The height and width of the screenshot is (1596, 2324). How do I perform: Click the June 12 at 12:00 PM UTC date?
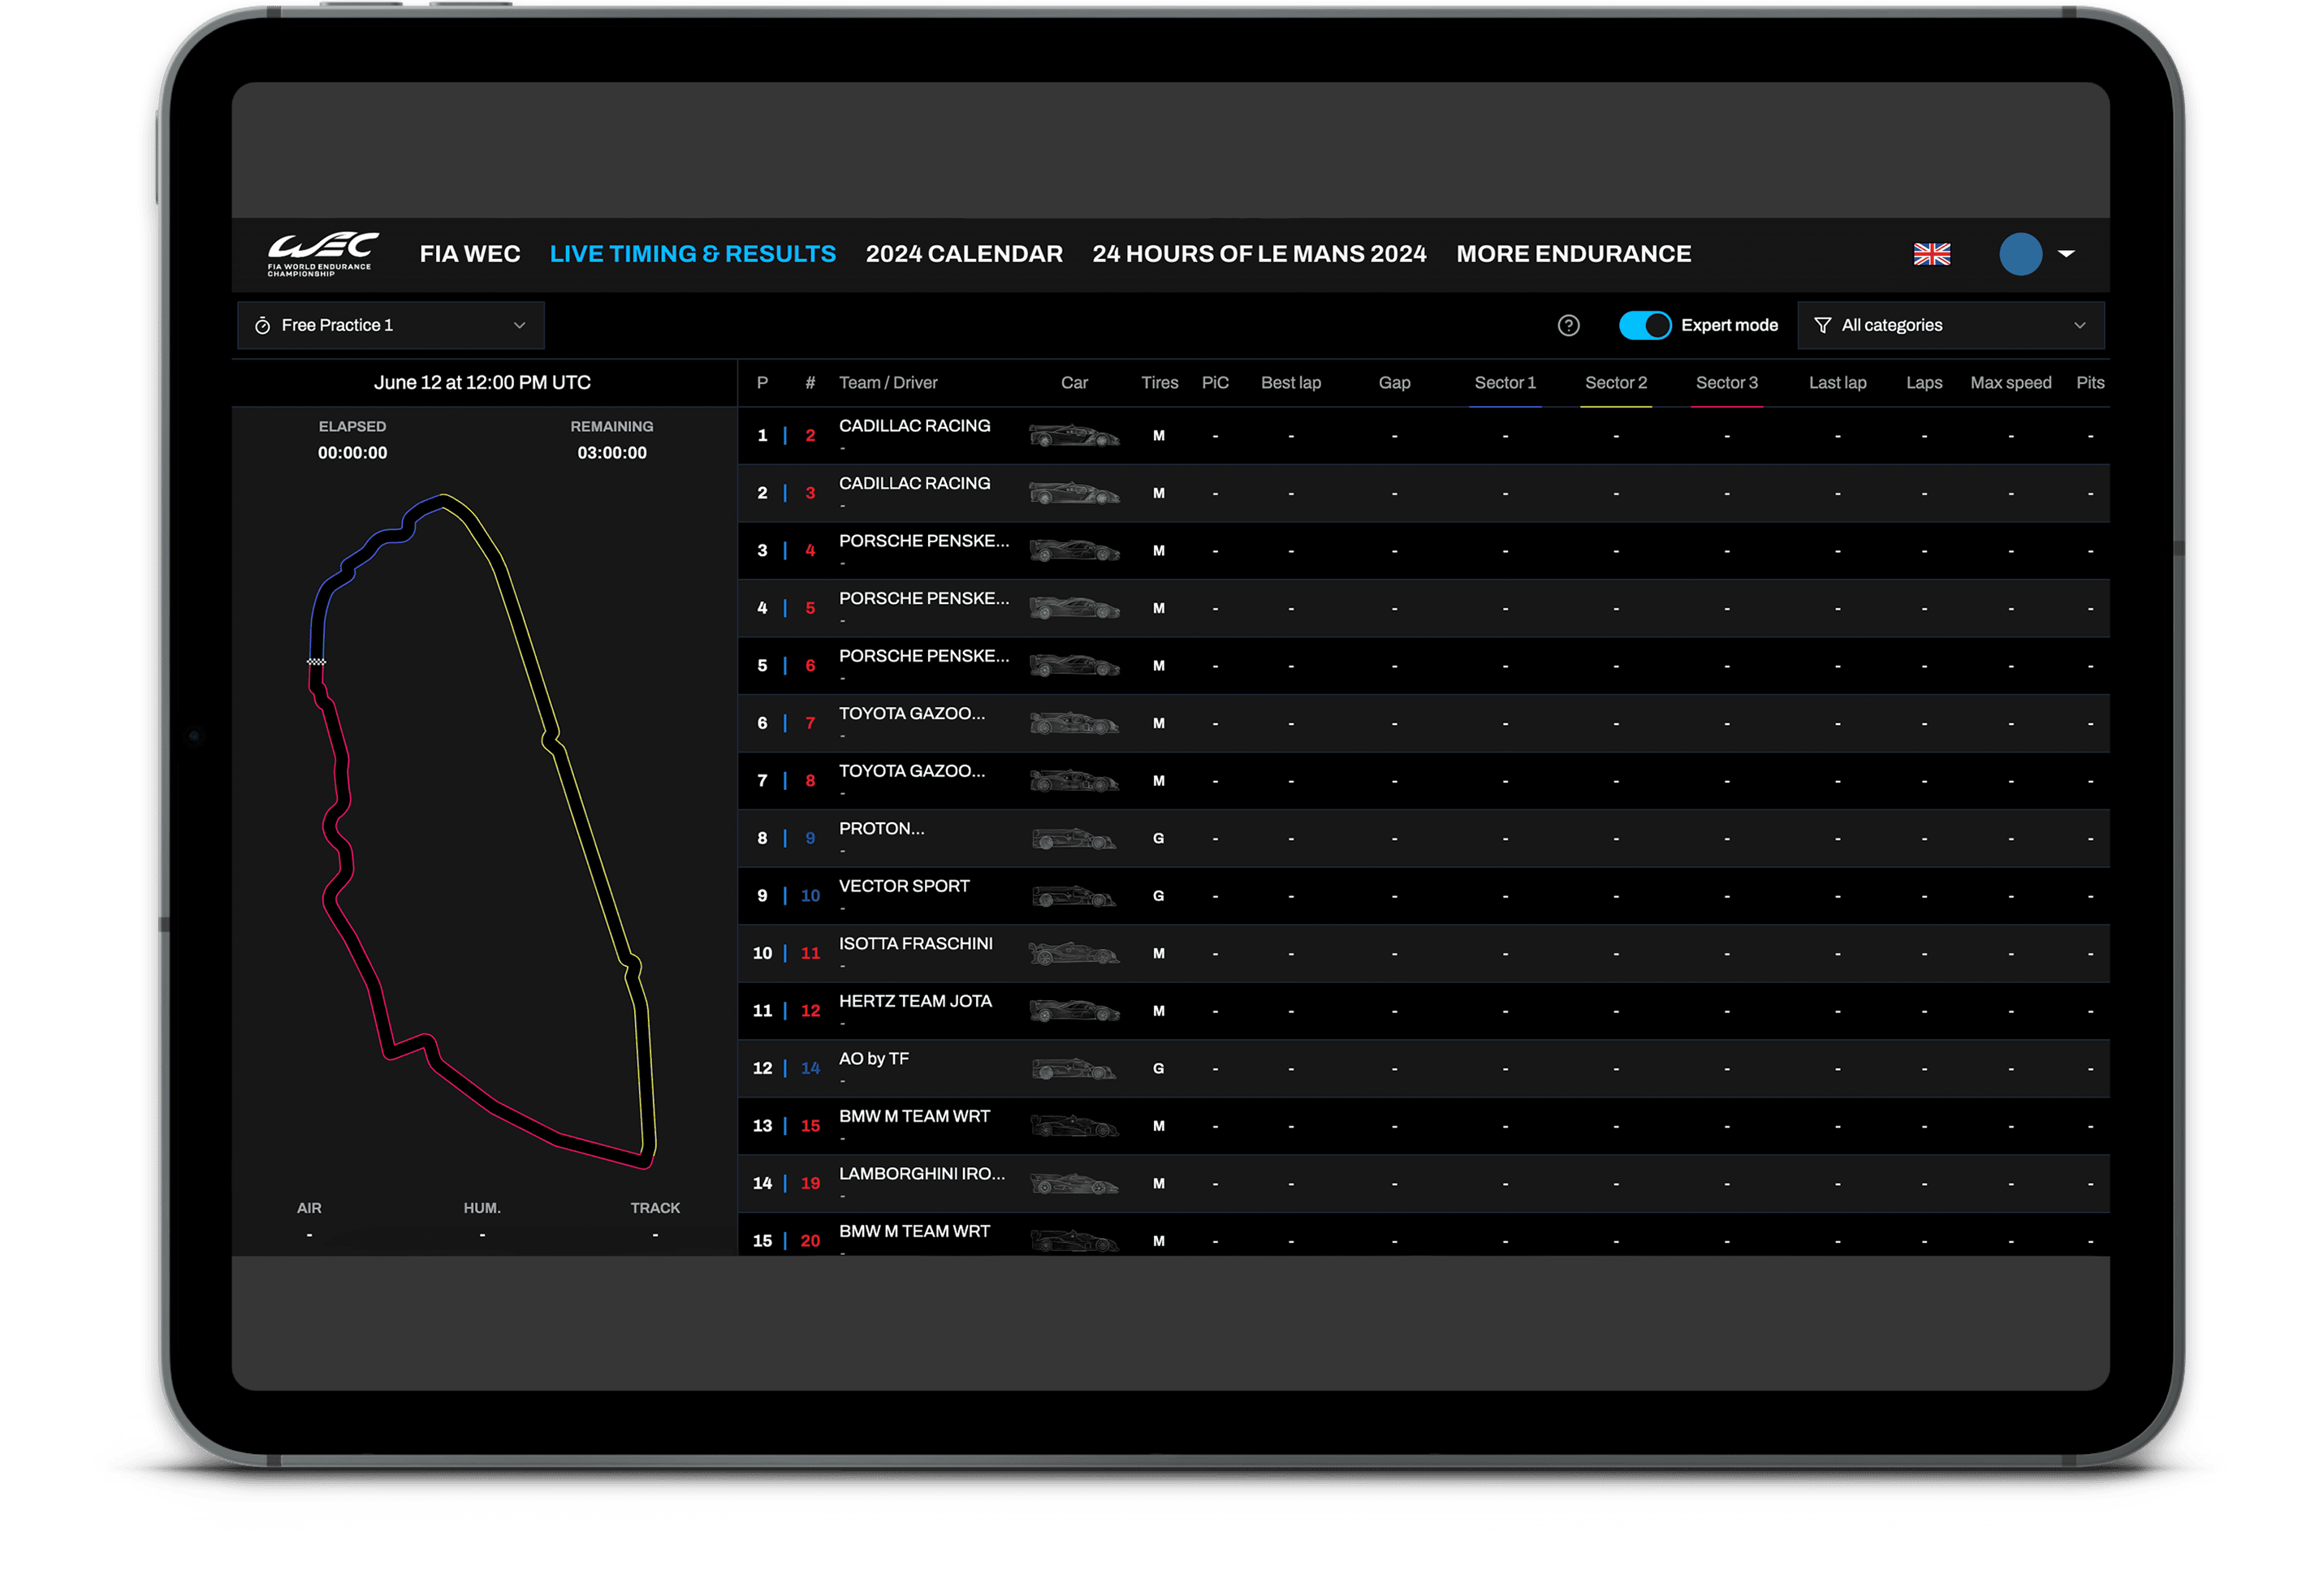(482, 383)
